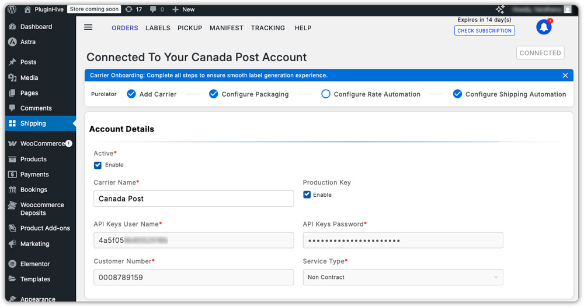Click the Carrier Name input field
Screen dimensions: 584x308
[194, 199]
